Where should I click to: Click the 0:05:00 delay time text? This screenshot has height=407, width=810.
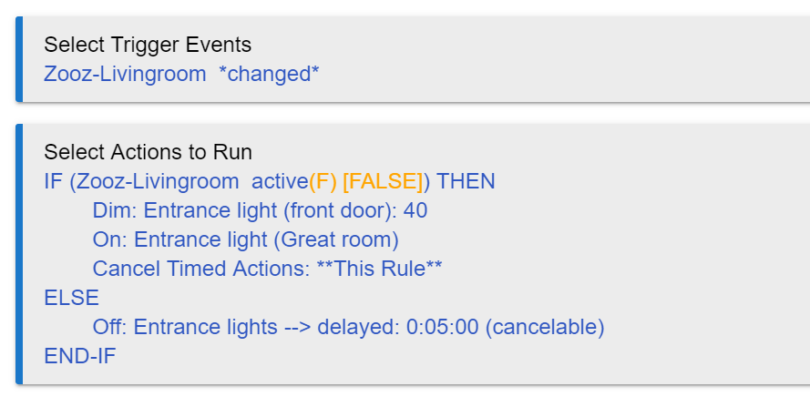tap(443, 327)
